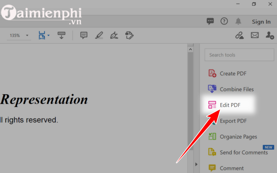
Task: Open the Send for Comments tool
Action: (238, 152)
